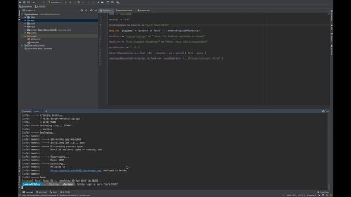Click the LF line separator status indicator
351x197 pixels.
[294, 195]
